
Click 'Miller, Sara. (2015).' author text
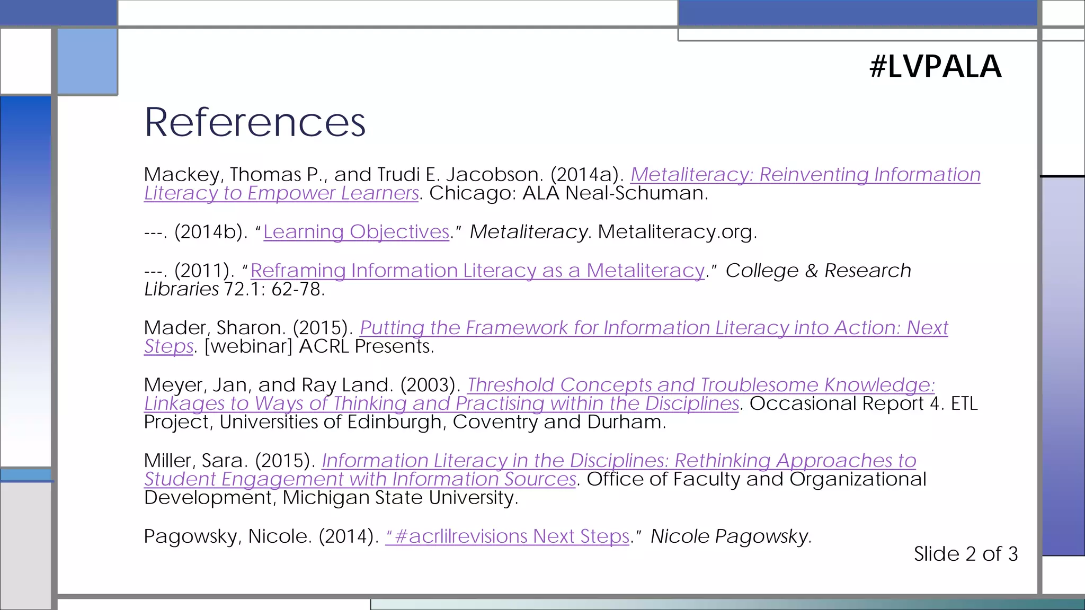(230, 460)
